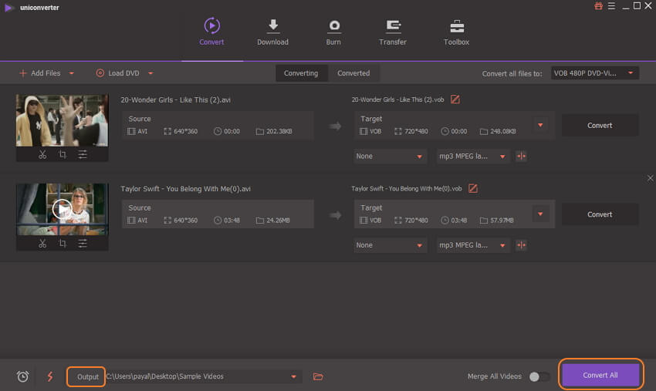This screenshot has height=391, width=656.
Task: Expand the Load DVD dropdown arrow
Action: pyautogui.click(x=150, y=73)
